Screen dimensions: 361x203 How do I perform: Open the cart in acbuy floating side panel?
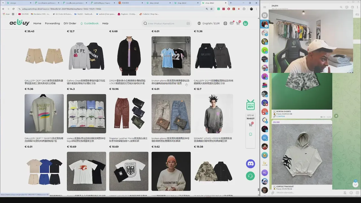click(250, 125)
